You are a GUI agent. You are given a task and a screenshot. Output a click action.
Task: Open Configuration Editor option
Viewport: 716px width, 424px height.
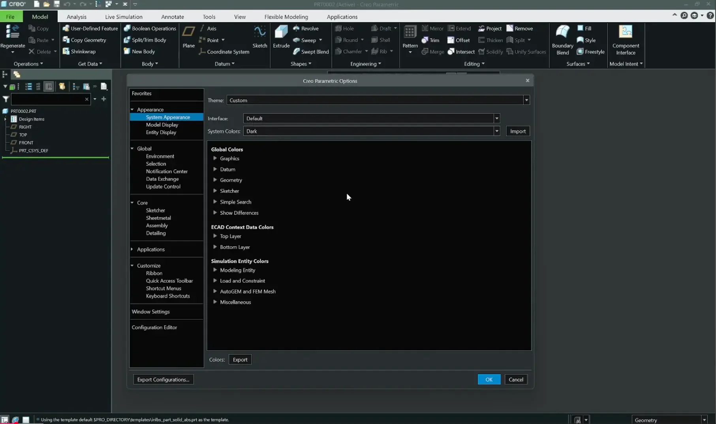[154, 327]
